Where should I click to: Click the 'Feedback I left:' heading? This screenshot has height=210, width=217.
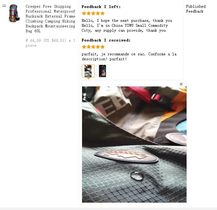pos(101,7)
